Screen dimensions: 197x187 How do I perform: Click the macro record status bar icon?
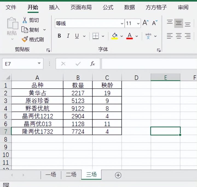[6, 185]
